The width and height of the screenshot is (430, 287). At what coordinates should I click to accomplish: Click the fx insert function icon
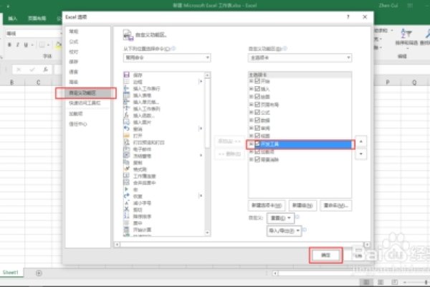coord(46,70)
